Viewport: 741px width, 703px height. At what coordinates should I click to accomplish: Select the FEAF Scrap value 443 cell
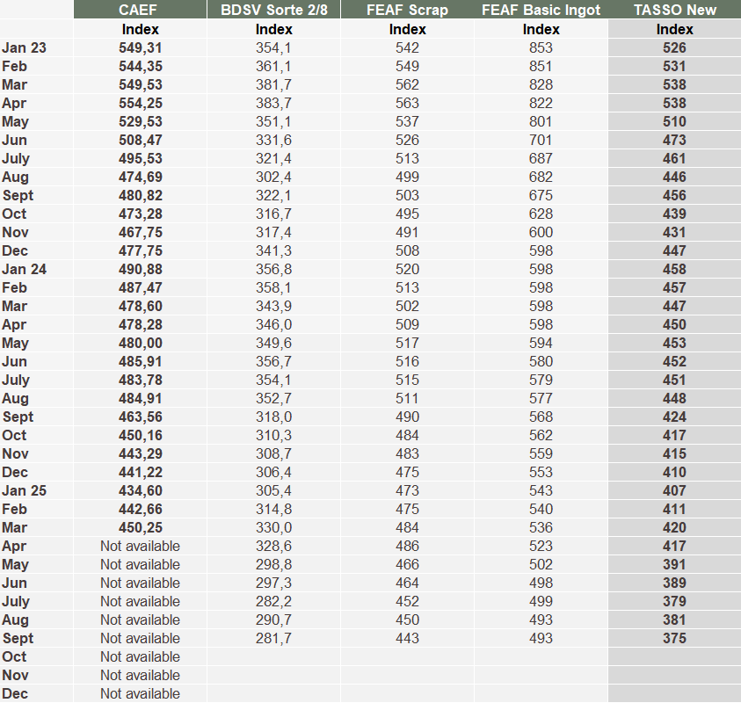(407, 638)
